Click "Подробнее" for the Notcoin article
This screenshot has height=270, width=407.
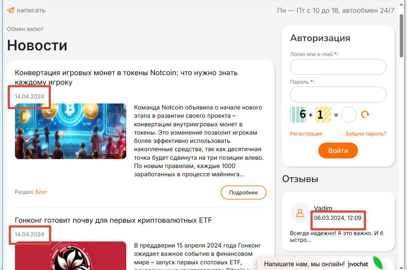coord(244,192)
